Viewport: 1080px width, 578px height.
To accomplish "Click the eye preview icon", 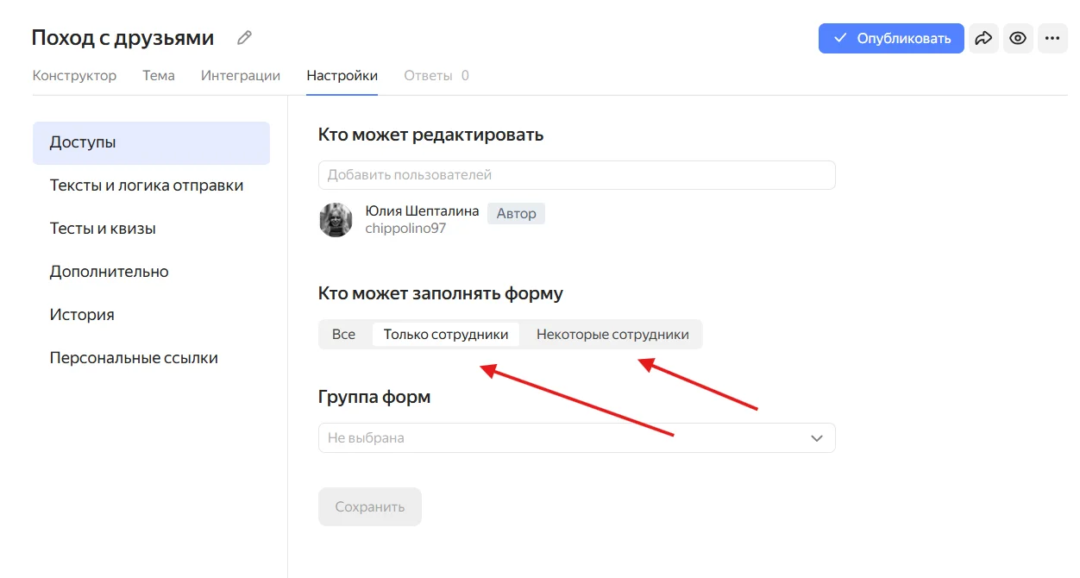I will click(x=1018, y=38).
